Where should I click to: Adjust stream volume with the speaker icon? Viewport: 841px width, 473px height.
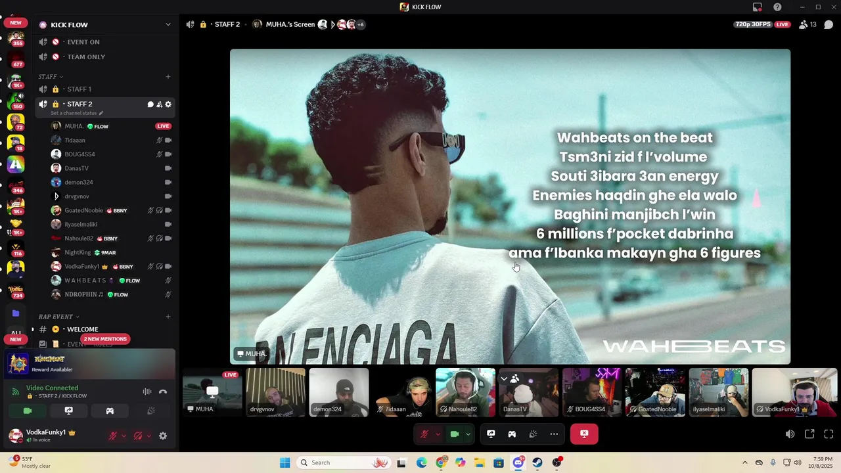point(790,434)
